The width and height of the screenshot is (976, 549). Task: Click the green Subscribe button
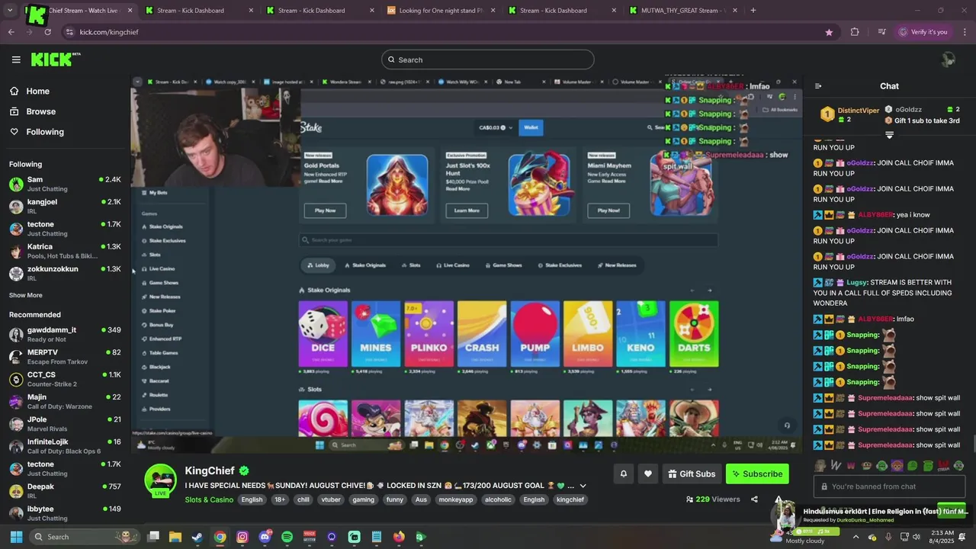click(757, 474)
